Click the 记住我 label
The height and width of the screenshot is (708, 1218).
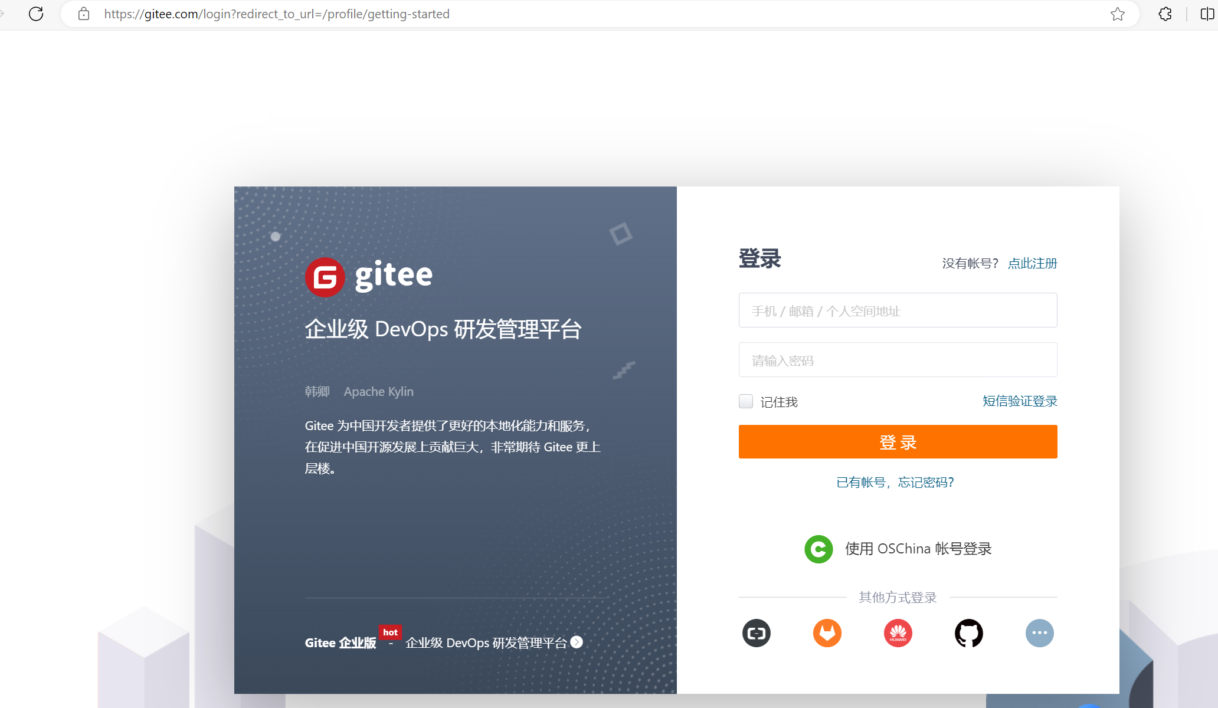pos(779,402)
